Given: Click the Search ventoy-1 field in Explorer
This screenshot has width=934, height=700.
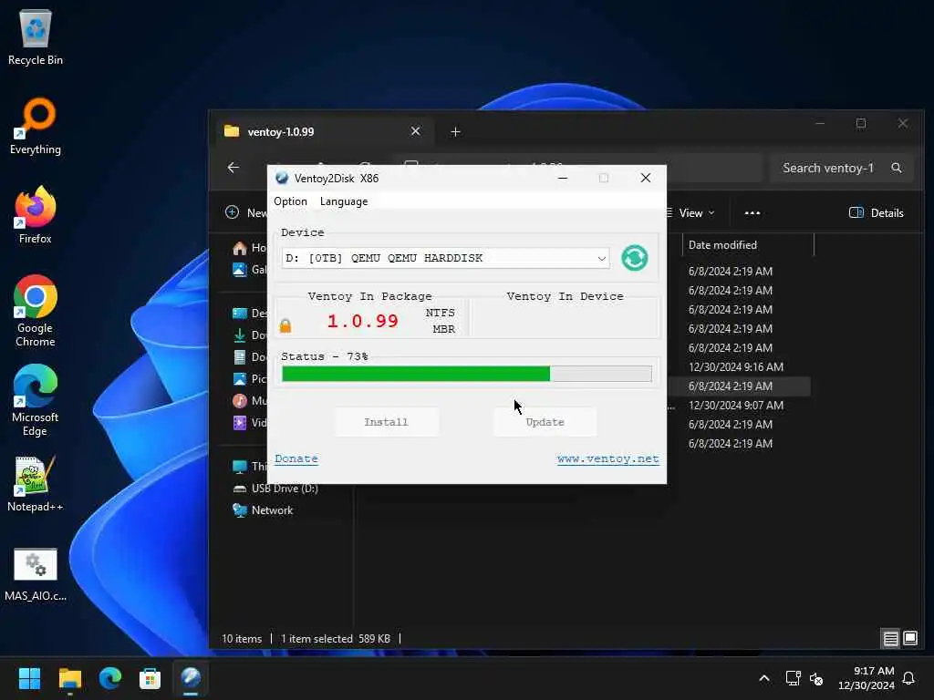Looking at the screenshot, I should point(841,168).
